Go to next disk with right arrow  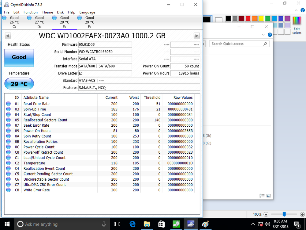(x=197, y=36)
